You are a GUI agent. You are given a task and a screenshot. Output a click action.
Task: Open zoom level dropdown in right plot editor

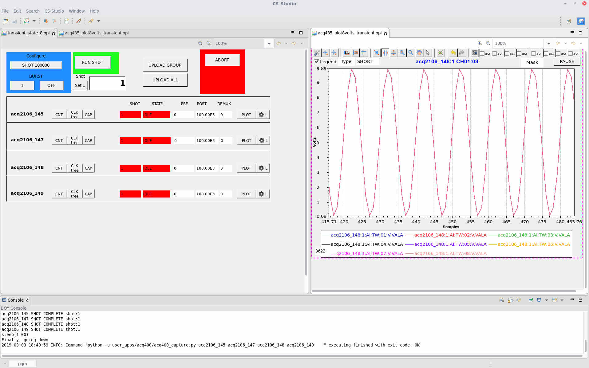click(549, 44)
